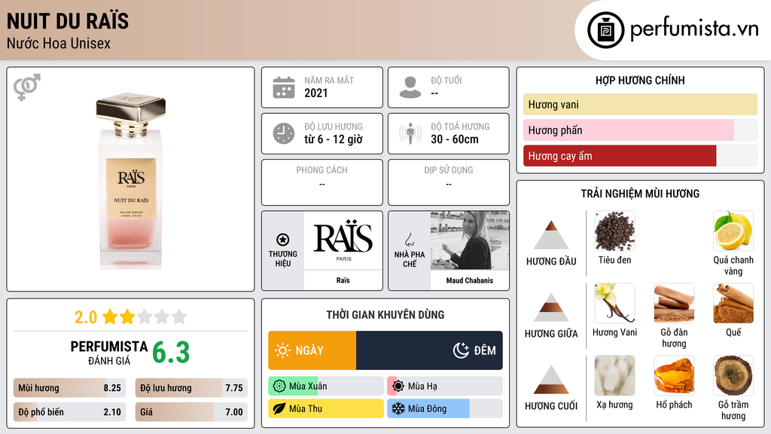
Task: Click the perfumista.vn site name text
Action: point(694,29)
